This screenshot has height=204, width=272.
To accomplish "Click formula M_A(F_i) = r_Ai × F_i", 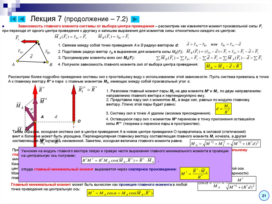I will (x=70, y=37).
